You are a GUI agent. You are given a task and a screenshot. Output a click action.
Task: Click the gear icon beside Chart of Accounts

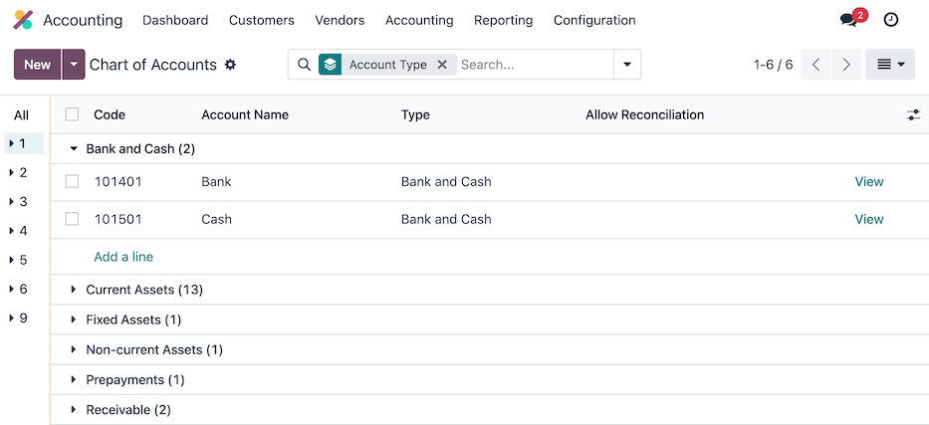pos(231,65)
